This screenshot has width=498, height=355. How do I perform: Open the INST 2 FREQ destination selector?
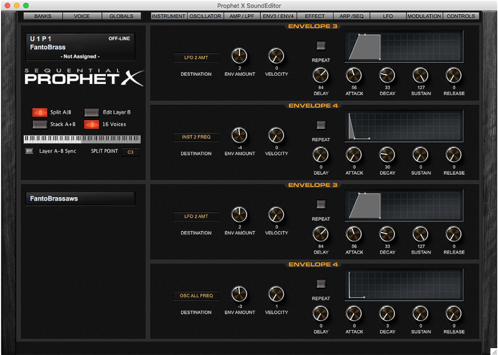coord(196,137)
